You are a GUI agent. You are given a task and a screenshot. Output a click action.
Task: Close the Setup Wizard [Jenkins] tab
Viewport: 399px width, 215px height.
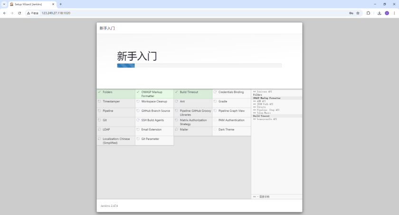click(53, 4)
